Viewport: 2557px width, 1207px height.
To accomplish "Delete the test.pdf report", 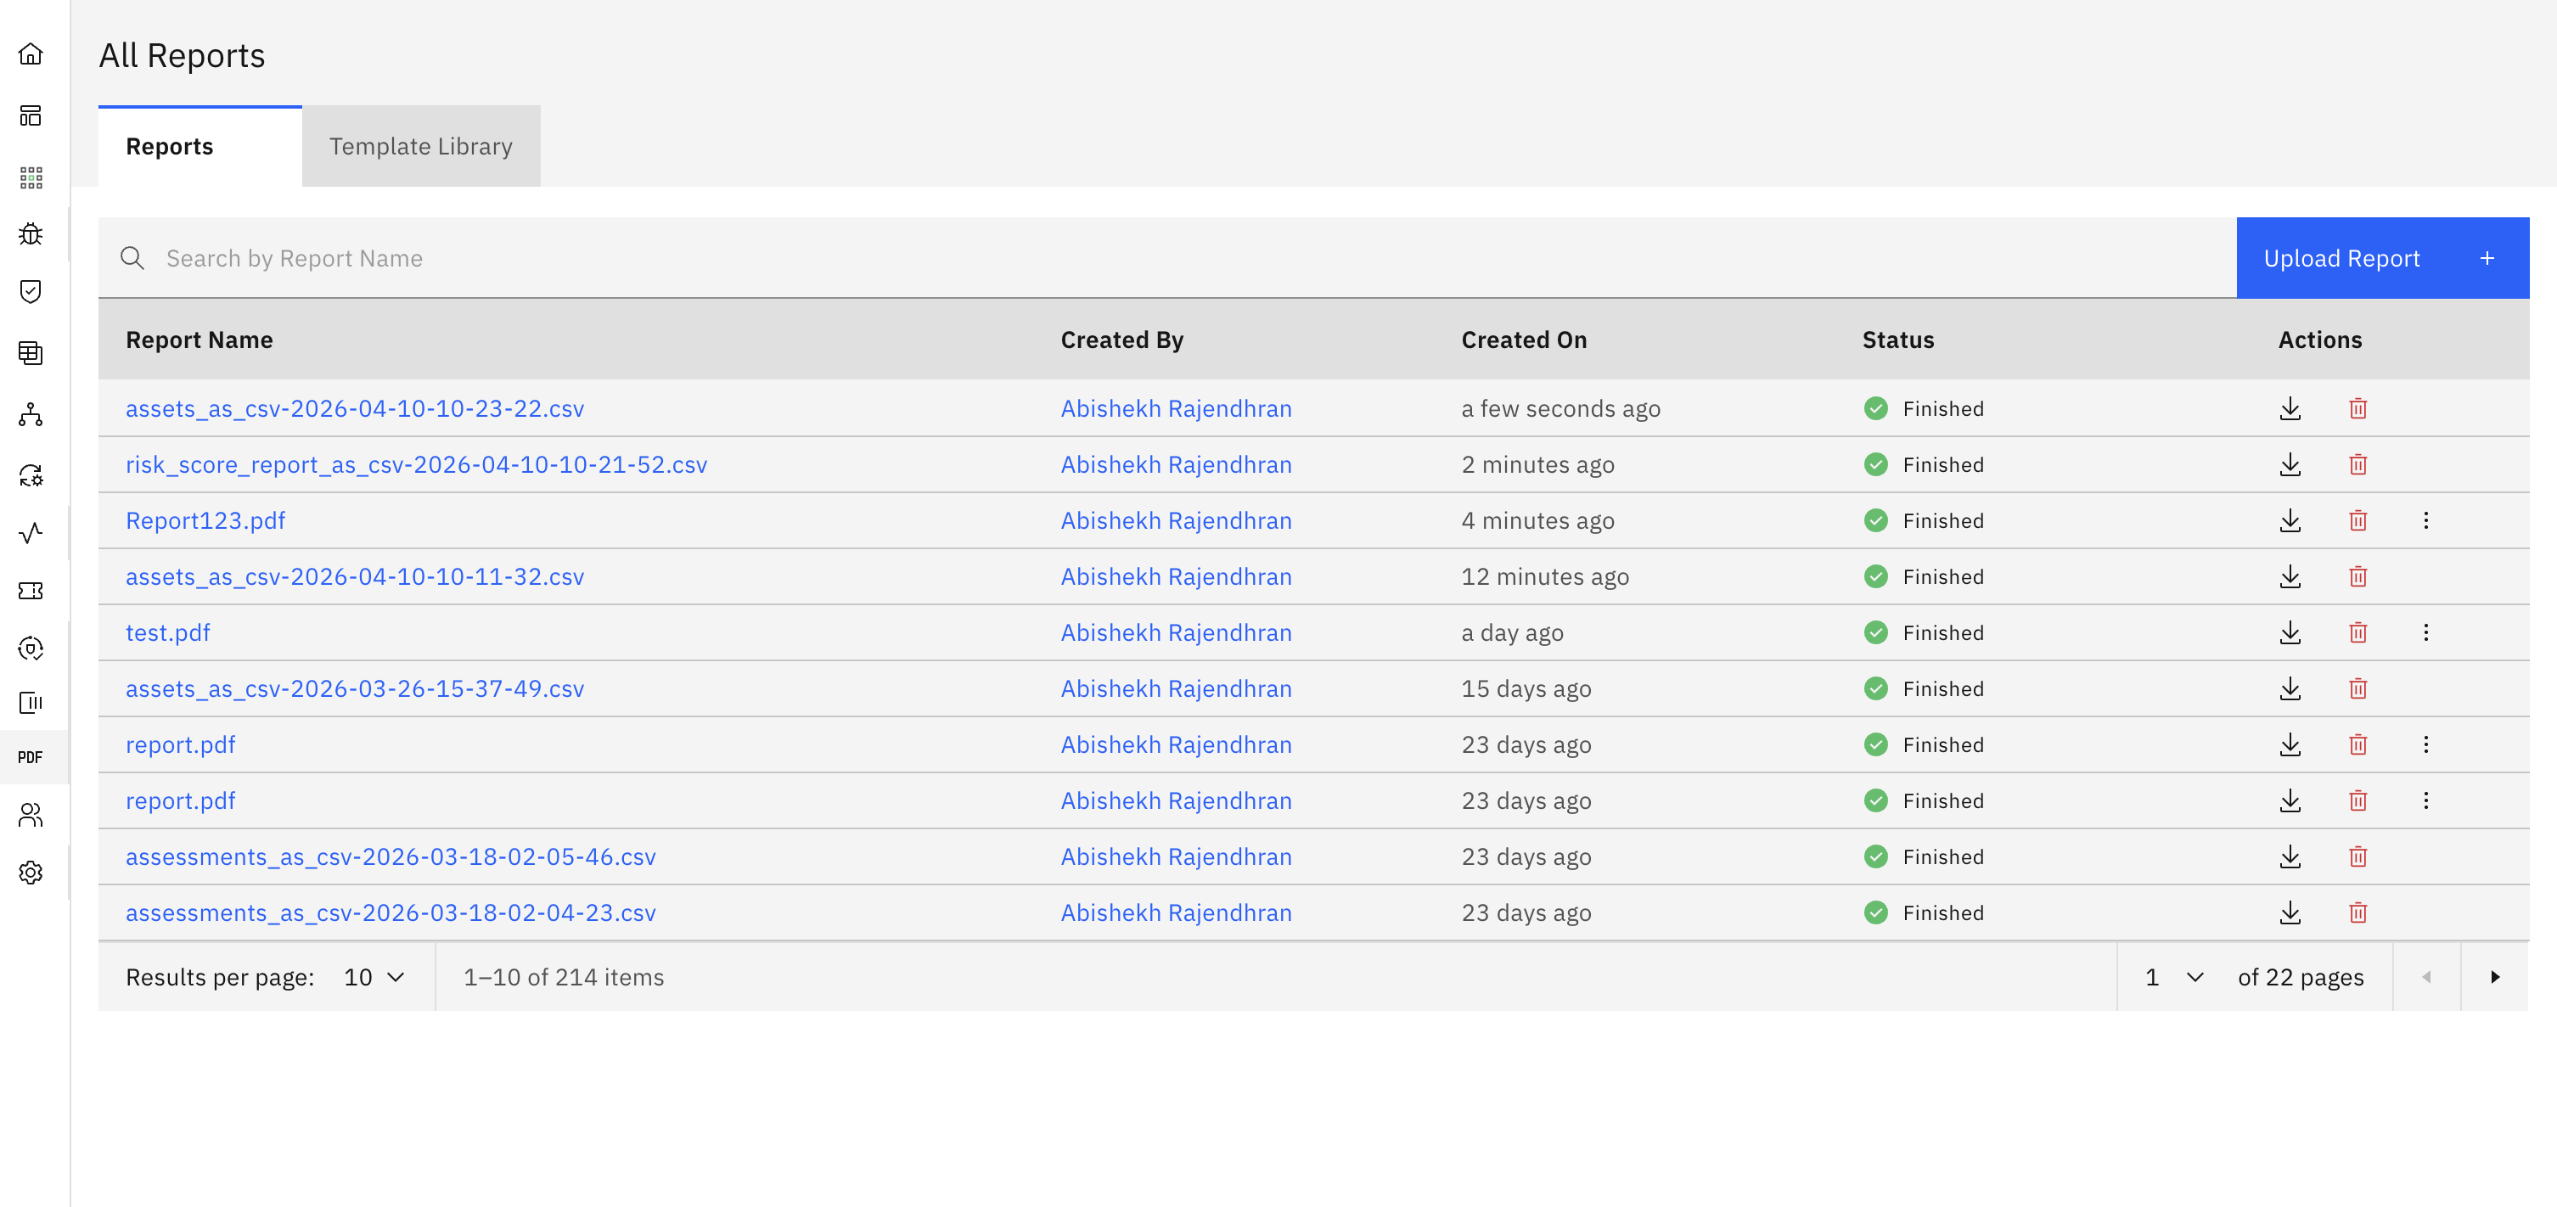I will 2358,632.
